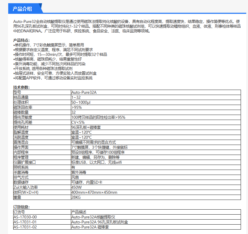Click the 使用耗材 label cell
The width and height of the screenshot is (248, 234).
pos(42,127)
